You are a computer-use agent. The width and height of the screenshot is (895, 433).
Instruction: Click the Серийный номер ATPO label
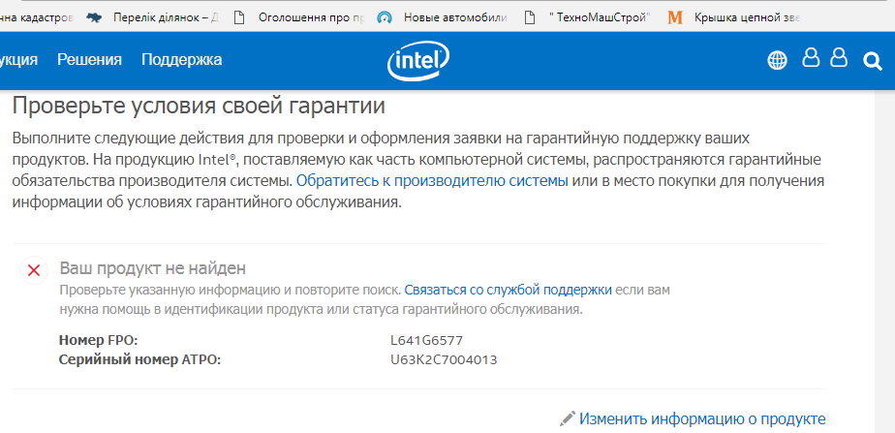point(139,360)
